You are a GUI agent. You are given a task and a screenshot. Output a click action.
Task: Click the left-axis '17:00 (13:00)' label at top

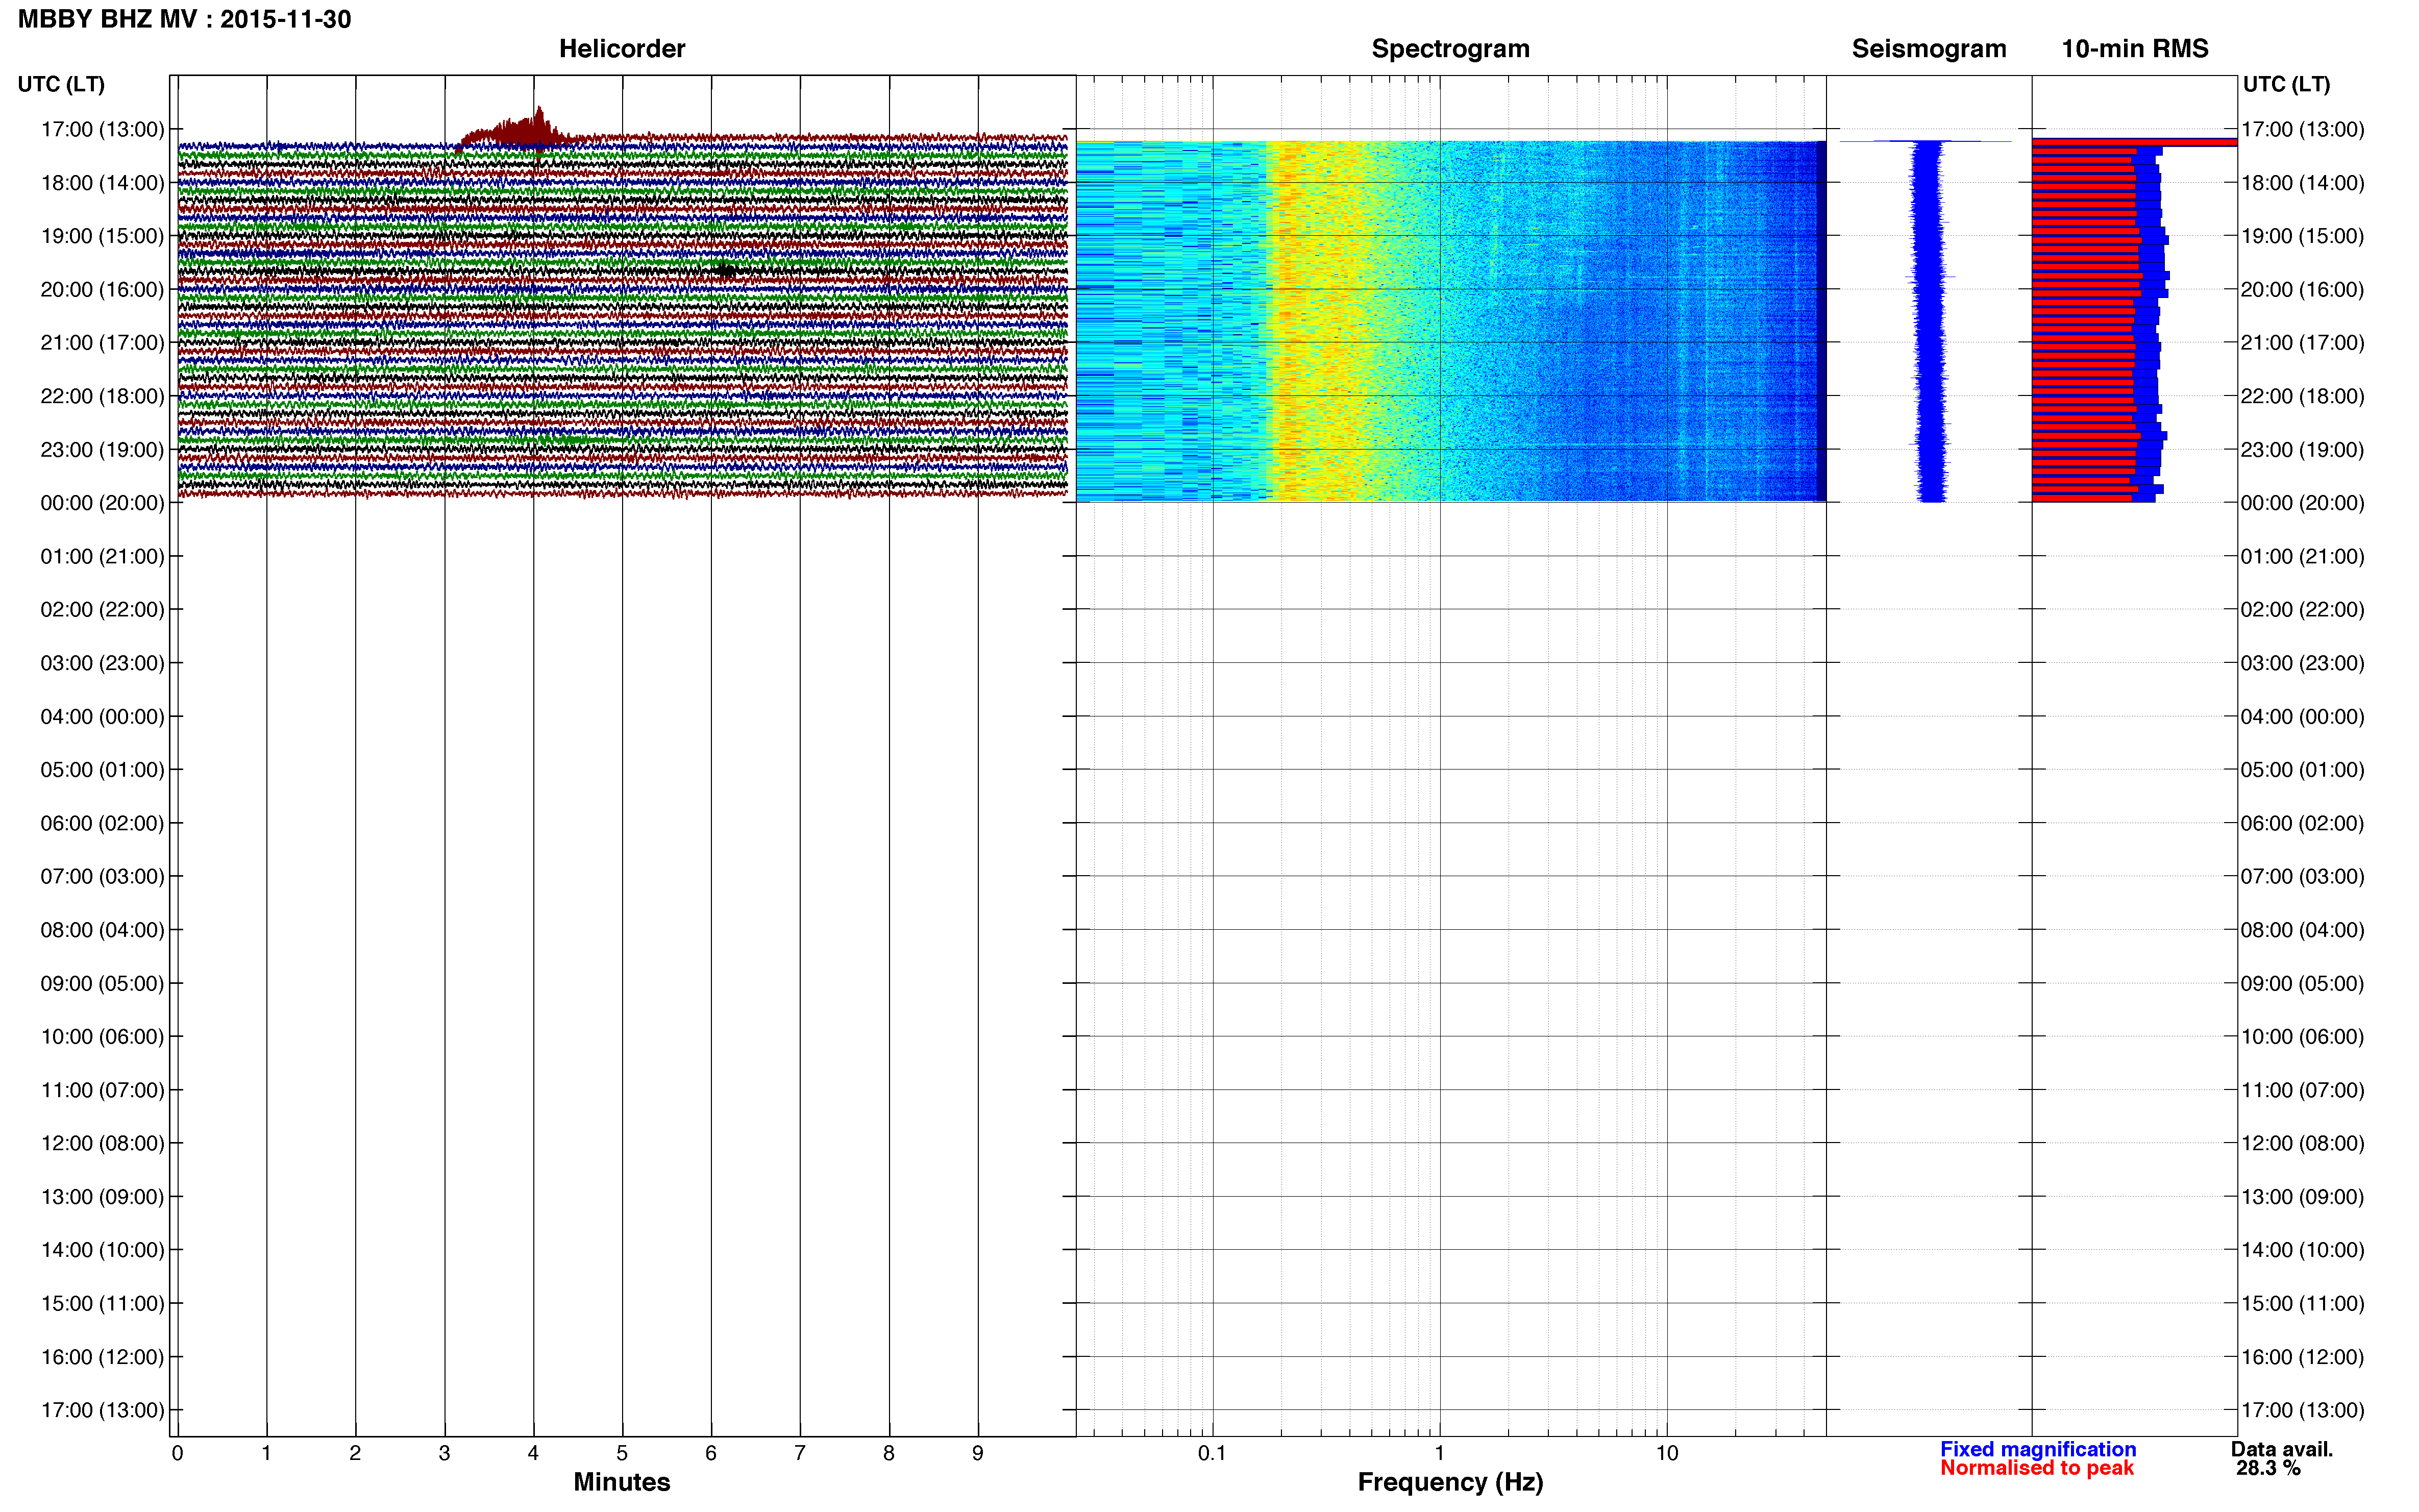pyautogui.click(x=102, y=129)
